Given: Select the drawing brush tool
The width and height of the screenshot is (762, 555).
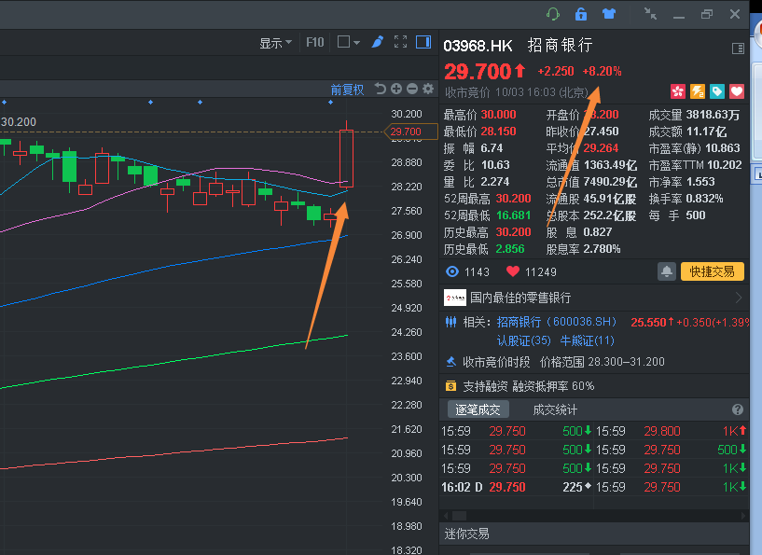Looking at the screenshot, I should pos(377,42).
